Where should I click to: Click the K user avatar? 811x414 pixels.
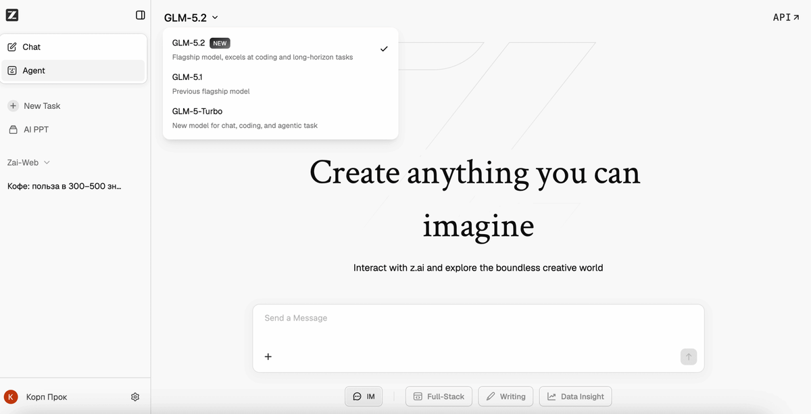pyautogui.click(x=11, y=397)
